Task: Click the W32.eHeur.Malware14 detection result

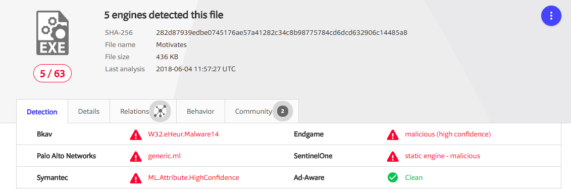Action: (183, 134)
